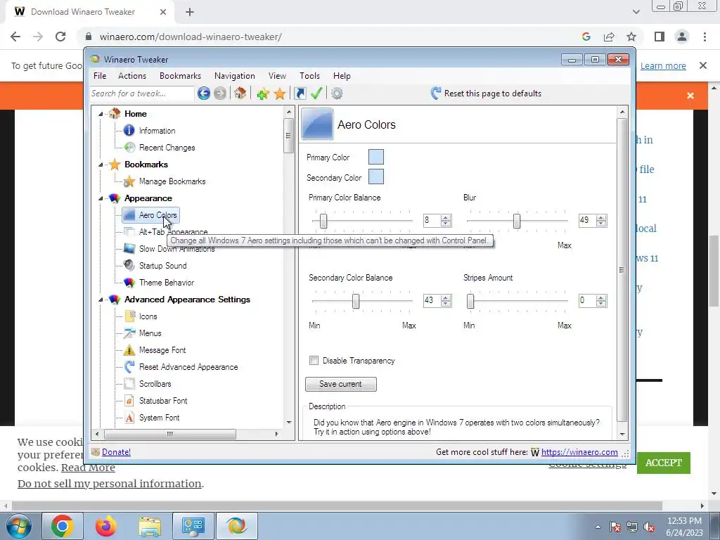Select Statusbar Font tweak
Image resolution: width=720 pixels, height=540 pixels.
pos(163,401)
